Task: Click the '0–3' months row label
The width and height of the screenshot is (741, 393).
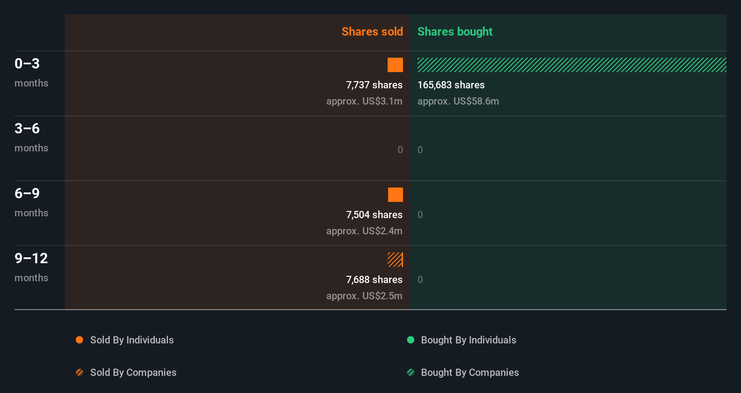Action: [x=27, y=64]
